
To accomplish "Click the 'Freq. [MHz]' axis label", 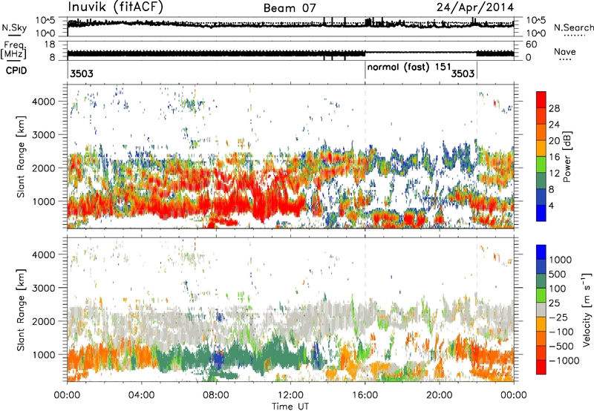I will (13, 50).
